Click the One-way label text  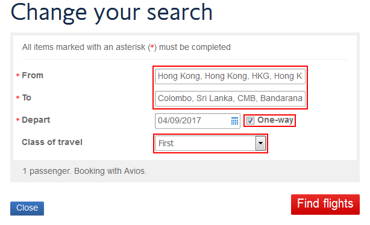pos(275,120)
